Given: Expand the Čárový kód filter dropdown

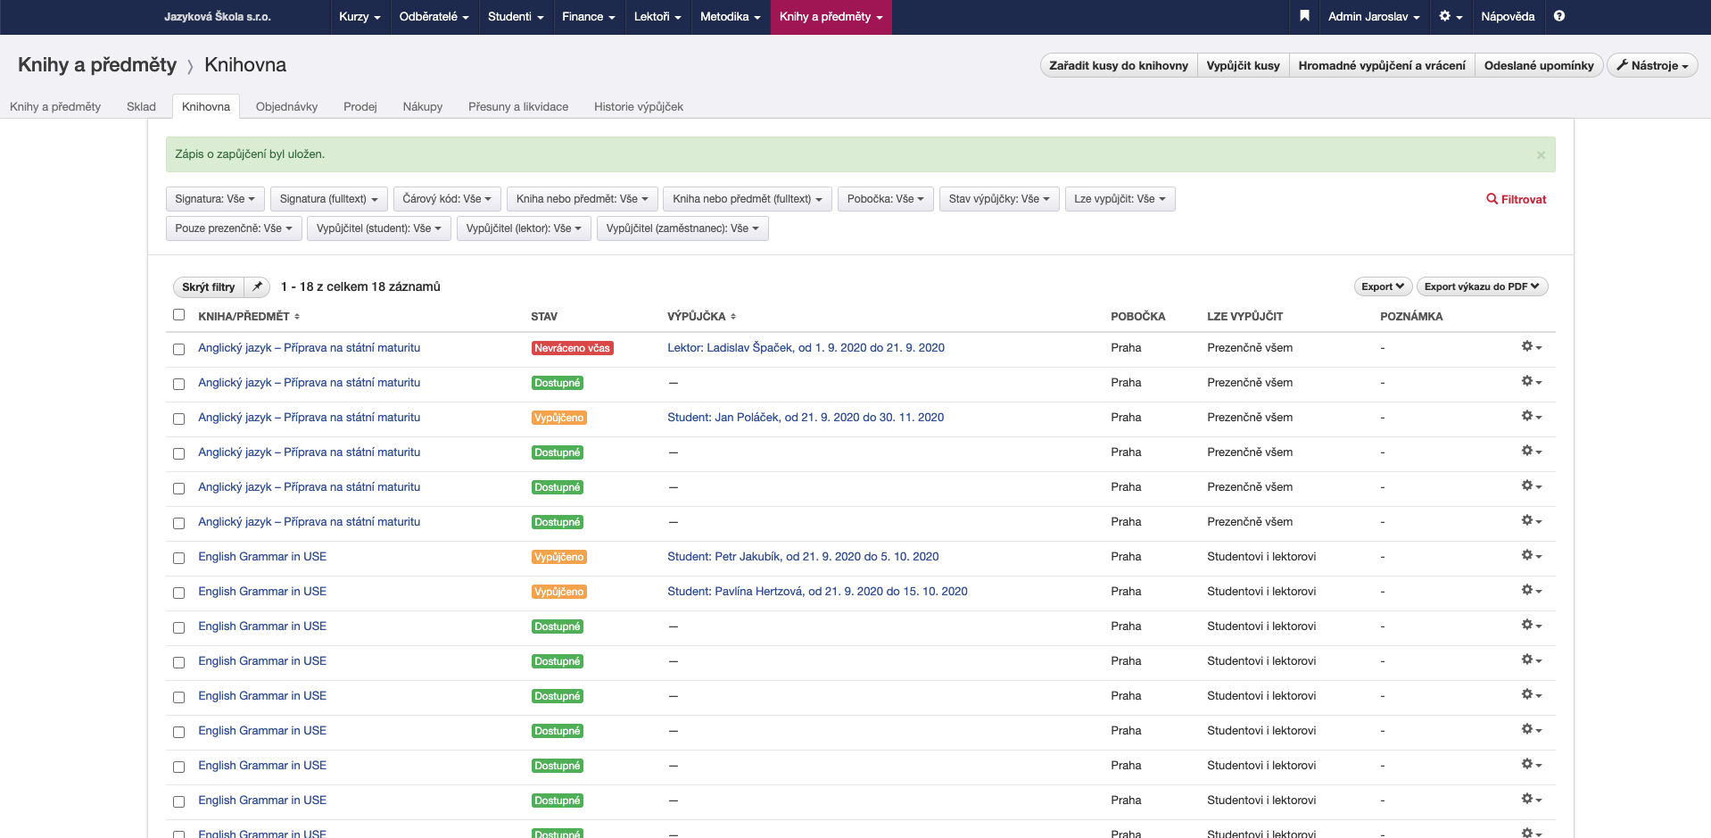Looking at the screenshot, I should (x=447, y=199).
